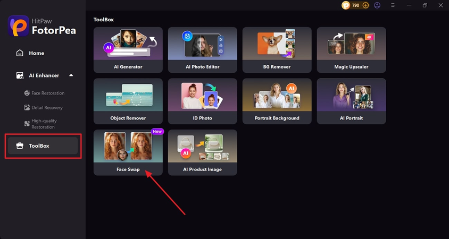This screenshot has height=239, width=449.
Task: Open the AI Product Image tool
Action: [x=203, y=152]
